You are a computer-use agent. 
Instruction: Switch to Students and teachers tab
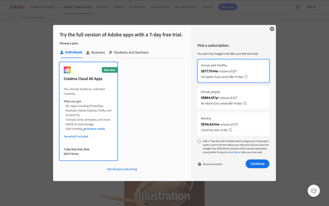point(129,53)
